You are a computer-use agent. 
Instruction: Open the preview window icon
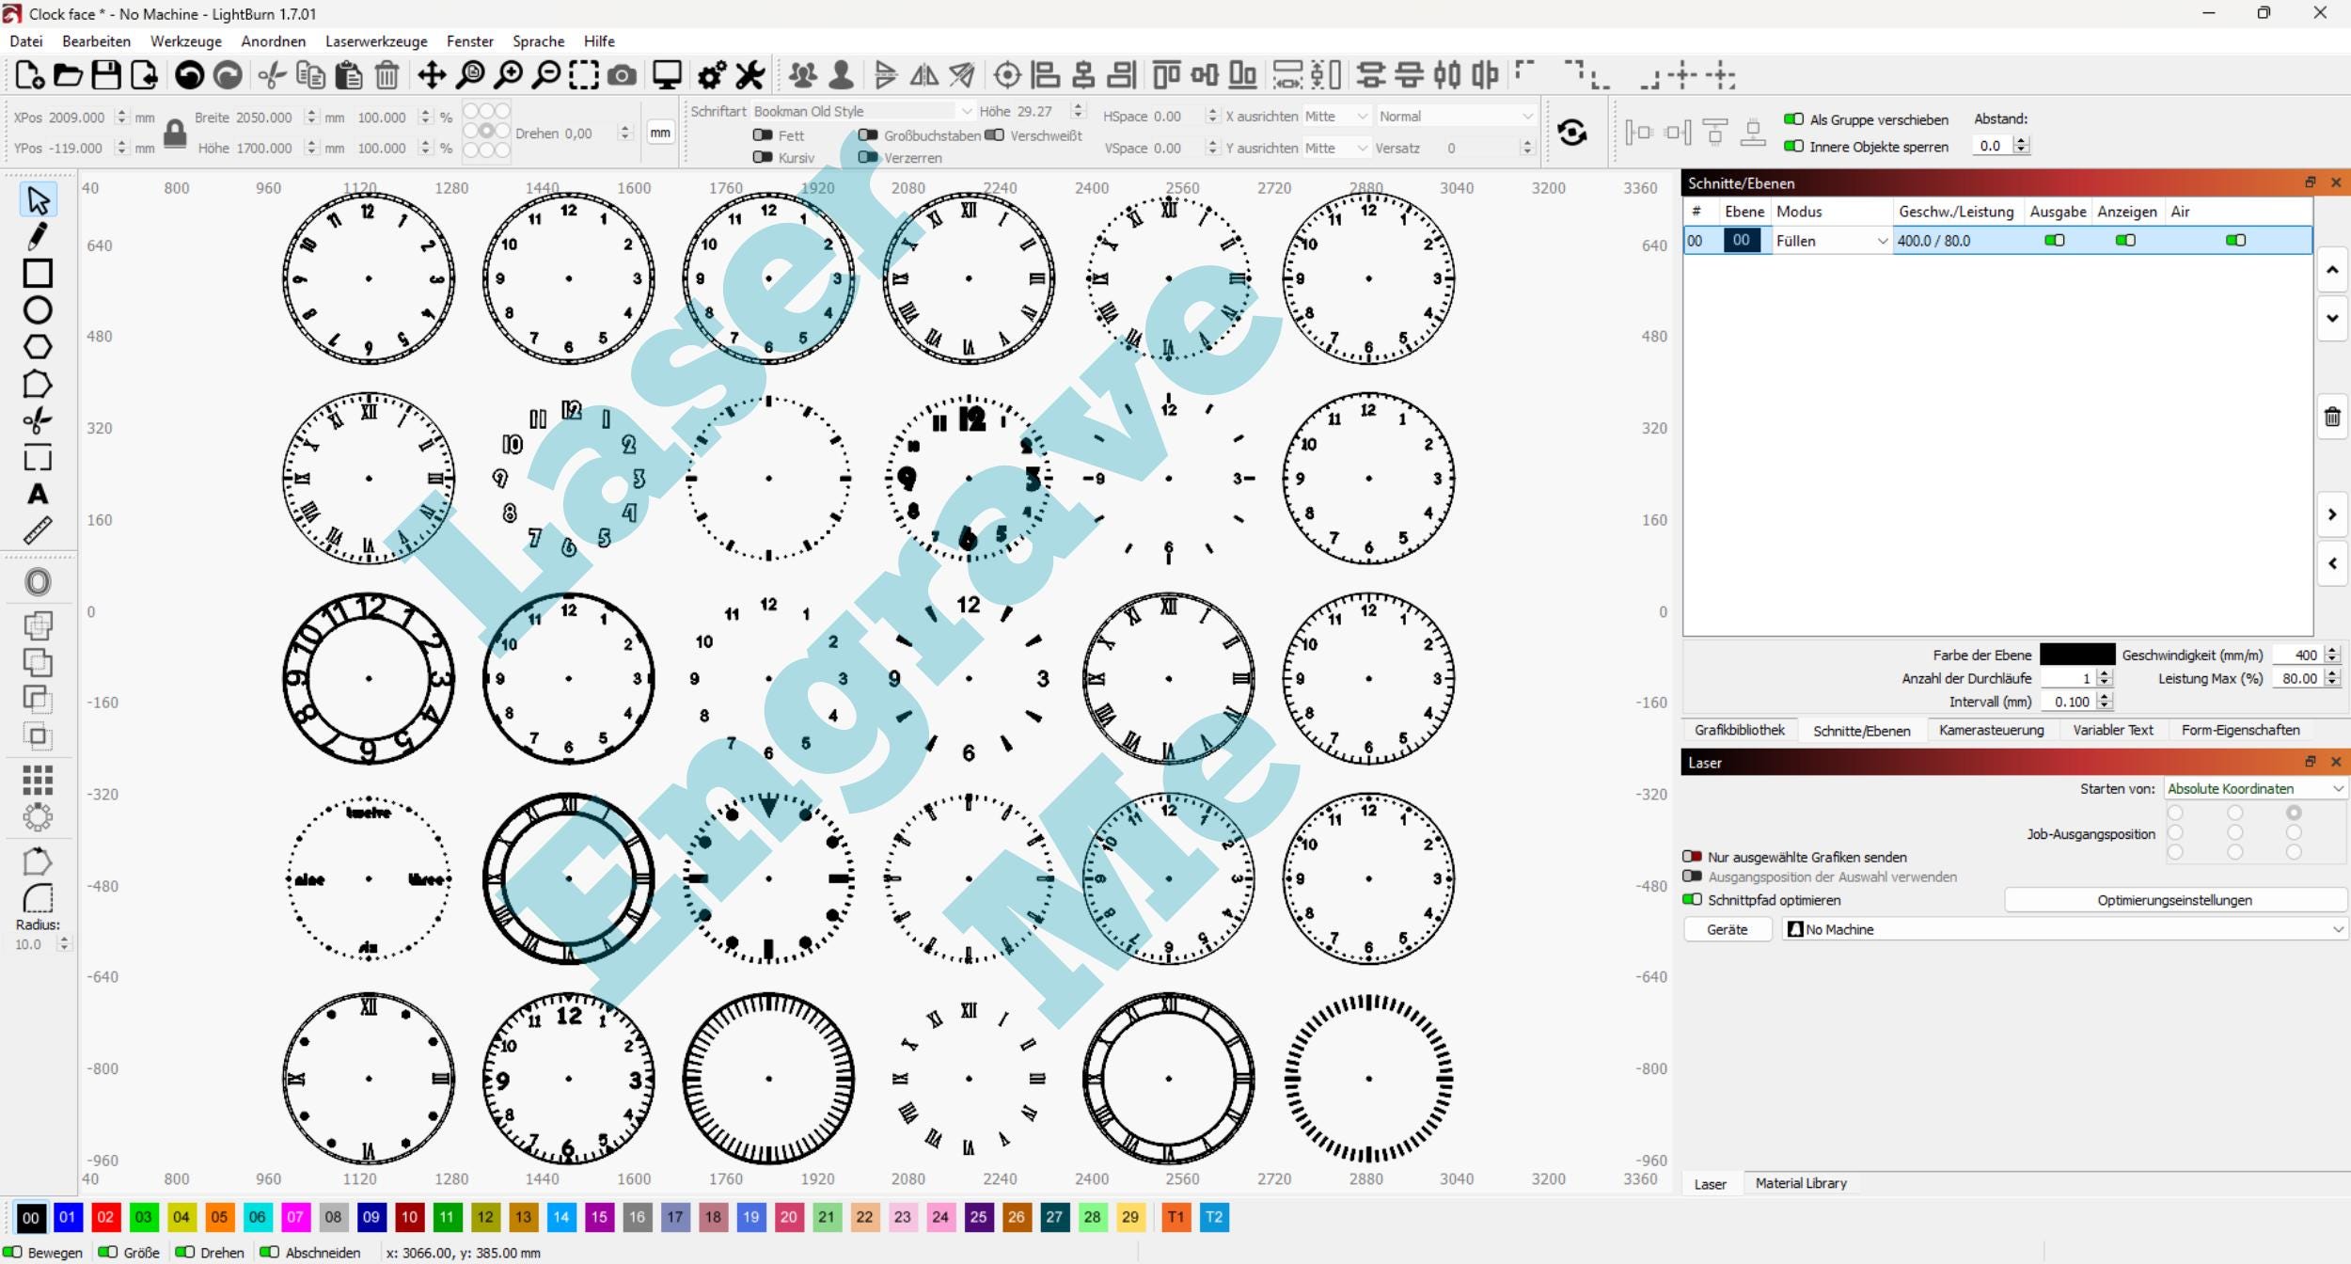pyautogui.click(x=668, y=74)
